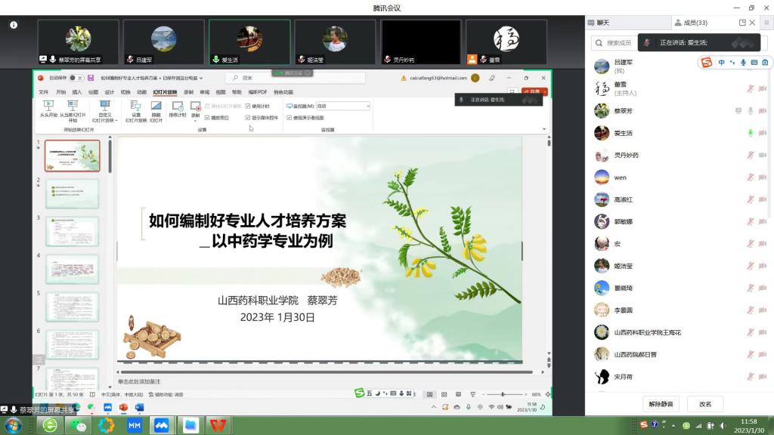The image size is (774, 435).
Task: Expand the 录制 button dropdown arrow
Action: coord(195,120)
